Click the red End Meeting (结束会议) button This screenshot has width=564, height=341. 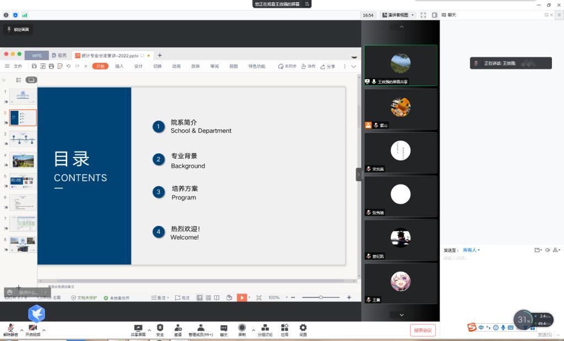[x=422, y=330]
